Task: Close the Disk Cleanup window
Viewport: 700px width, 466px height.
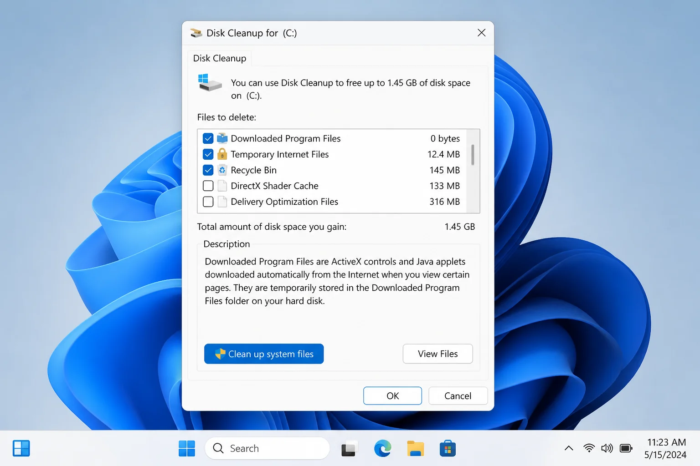Action: click(481, 33)
